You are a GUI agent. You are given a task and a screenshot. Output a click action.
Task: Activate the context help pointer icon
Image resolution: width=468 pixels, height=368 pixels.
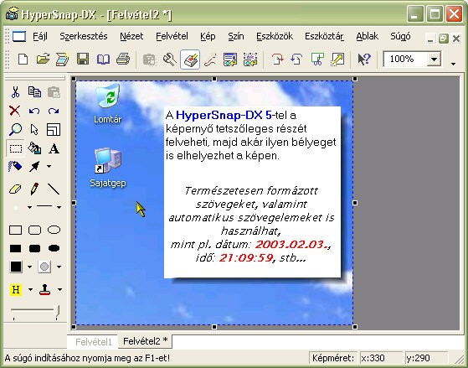(x=364, y=60)
